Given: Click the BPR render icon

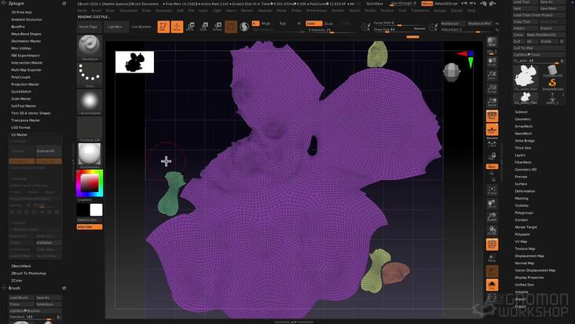Looking at the screenshot, I should tap(492, 42).
